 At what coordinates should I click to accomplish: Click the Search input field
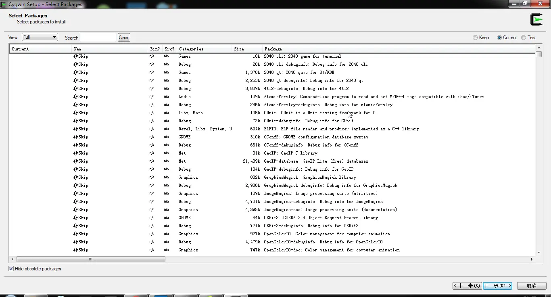(98, 38)
